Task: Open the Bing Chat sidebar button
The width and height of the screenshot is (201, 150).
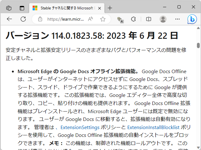Action: tap(192, 19)
